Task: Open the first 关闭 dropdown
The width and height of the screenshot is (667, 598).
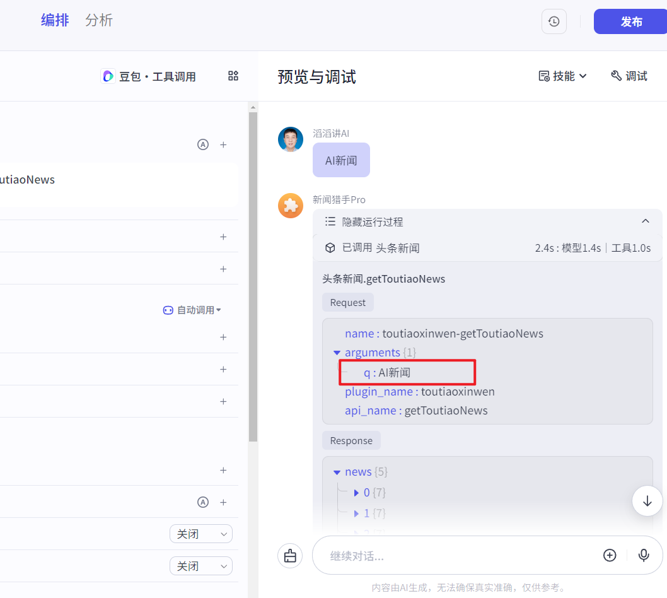Action: (201, 534)
